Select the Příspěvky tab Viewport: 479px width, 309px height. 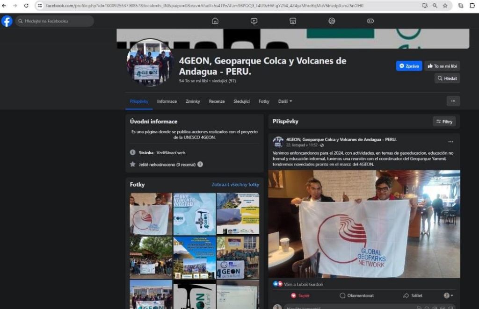pyautogui.click(x=139, y=101)
